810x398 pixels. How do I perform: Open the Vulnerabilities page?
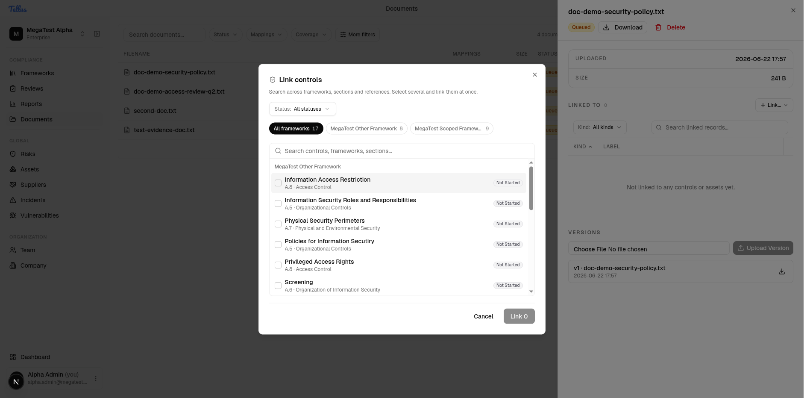[x=39, y=215]
